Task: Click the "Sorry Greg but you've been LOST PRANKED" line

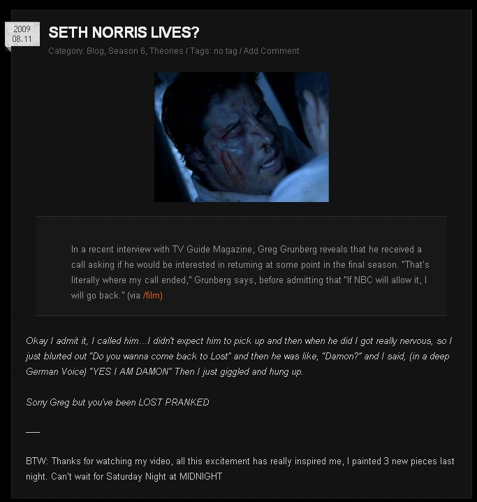Action: tap(117, 402)
